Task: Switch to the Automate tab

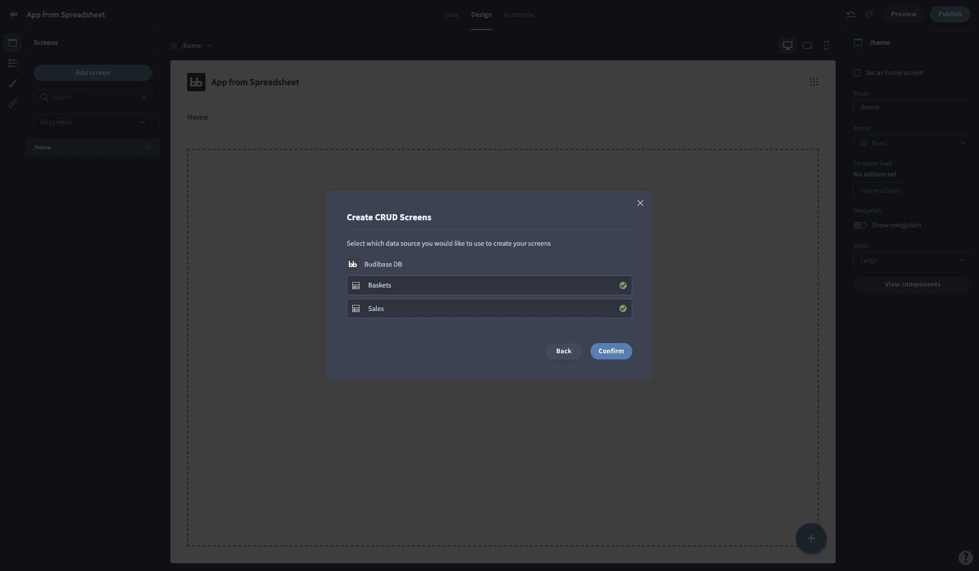Action: coord(519,14)
